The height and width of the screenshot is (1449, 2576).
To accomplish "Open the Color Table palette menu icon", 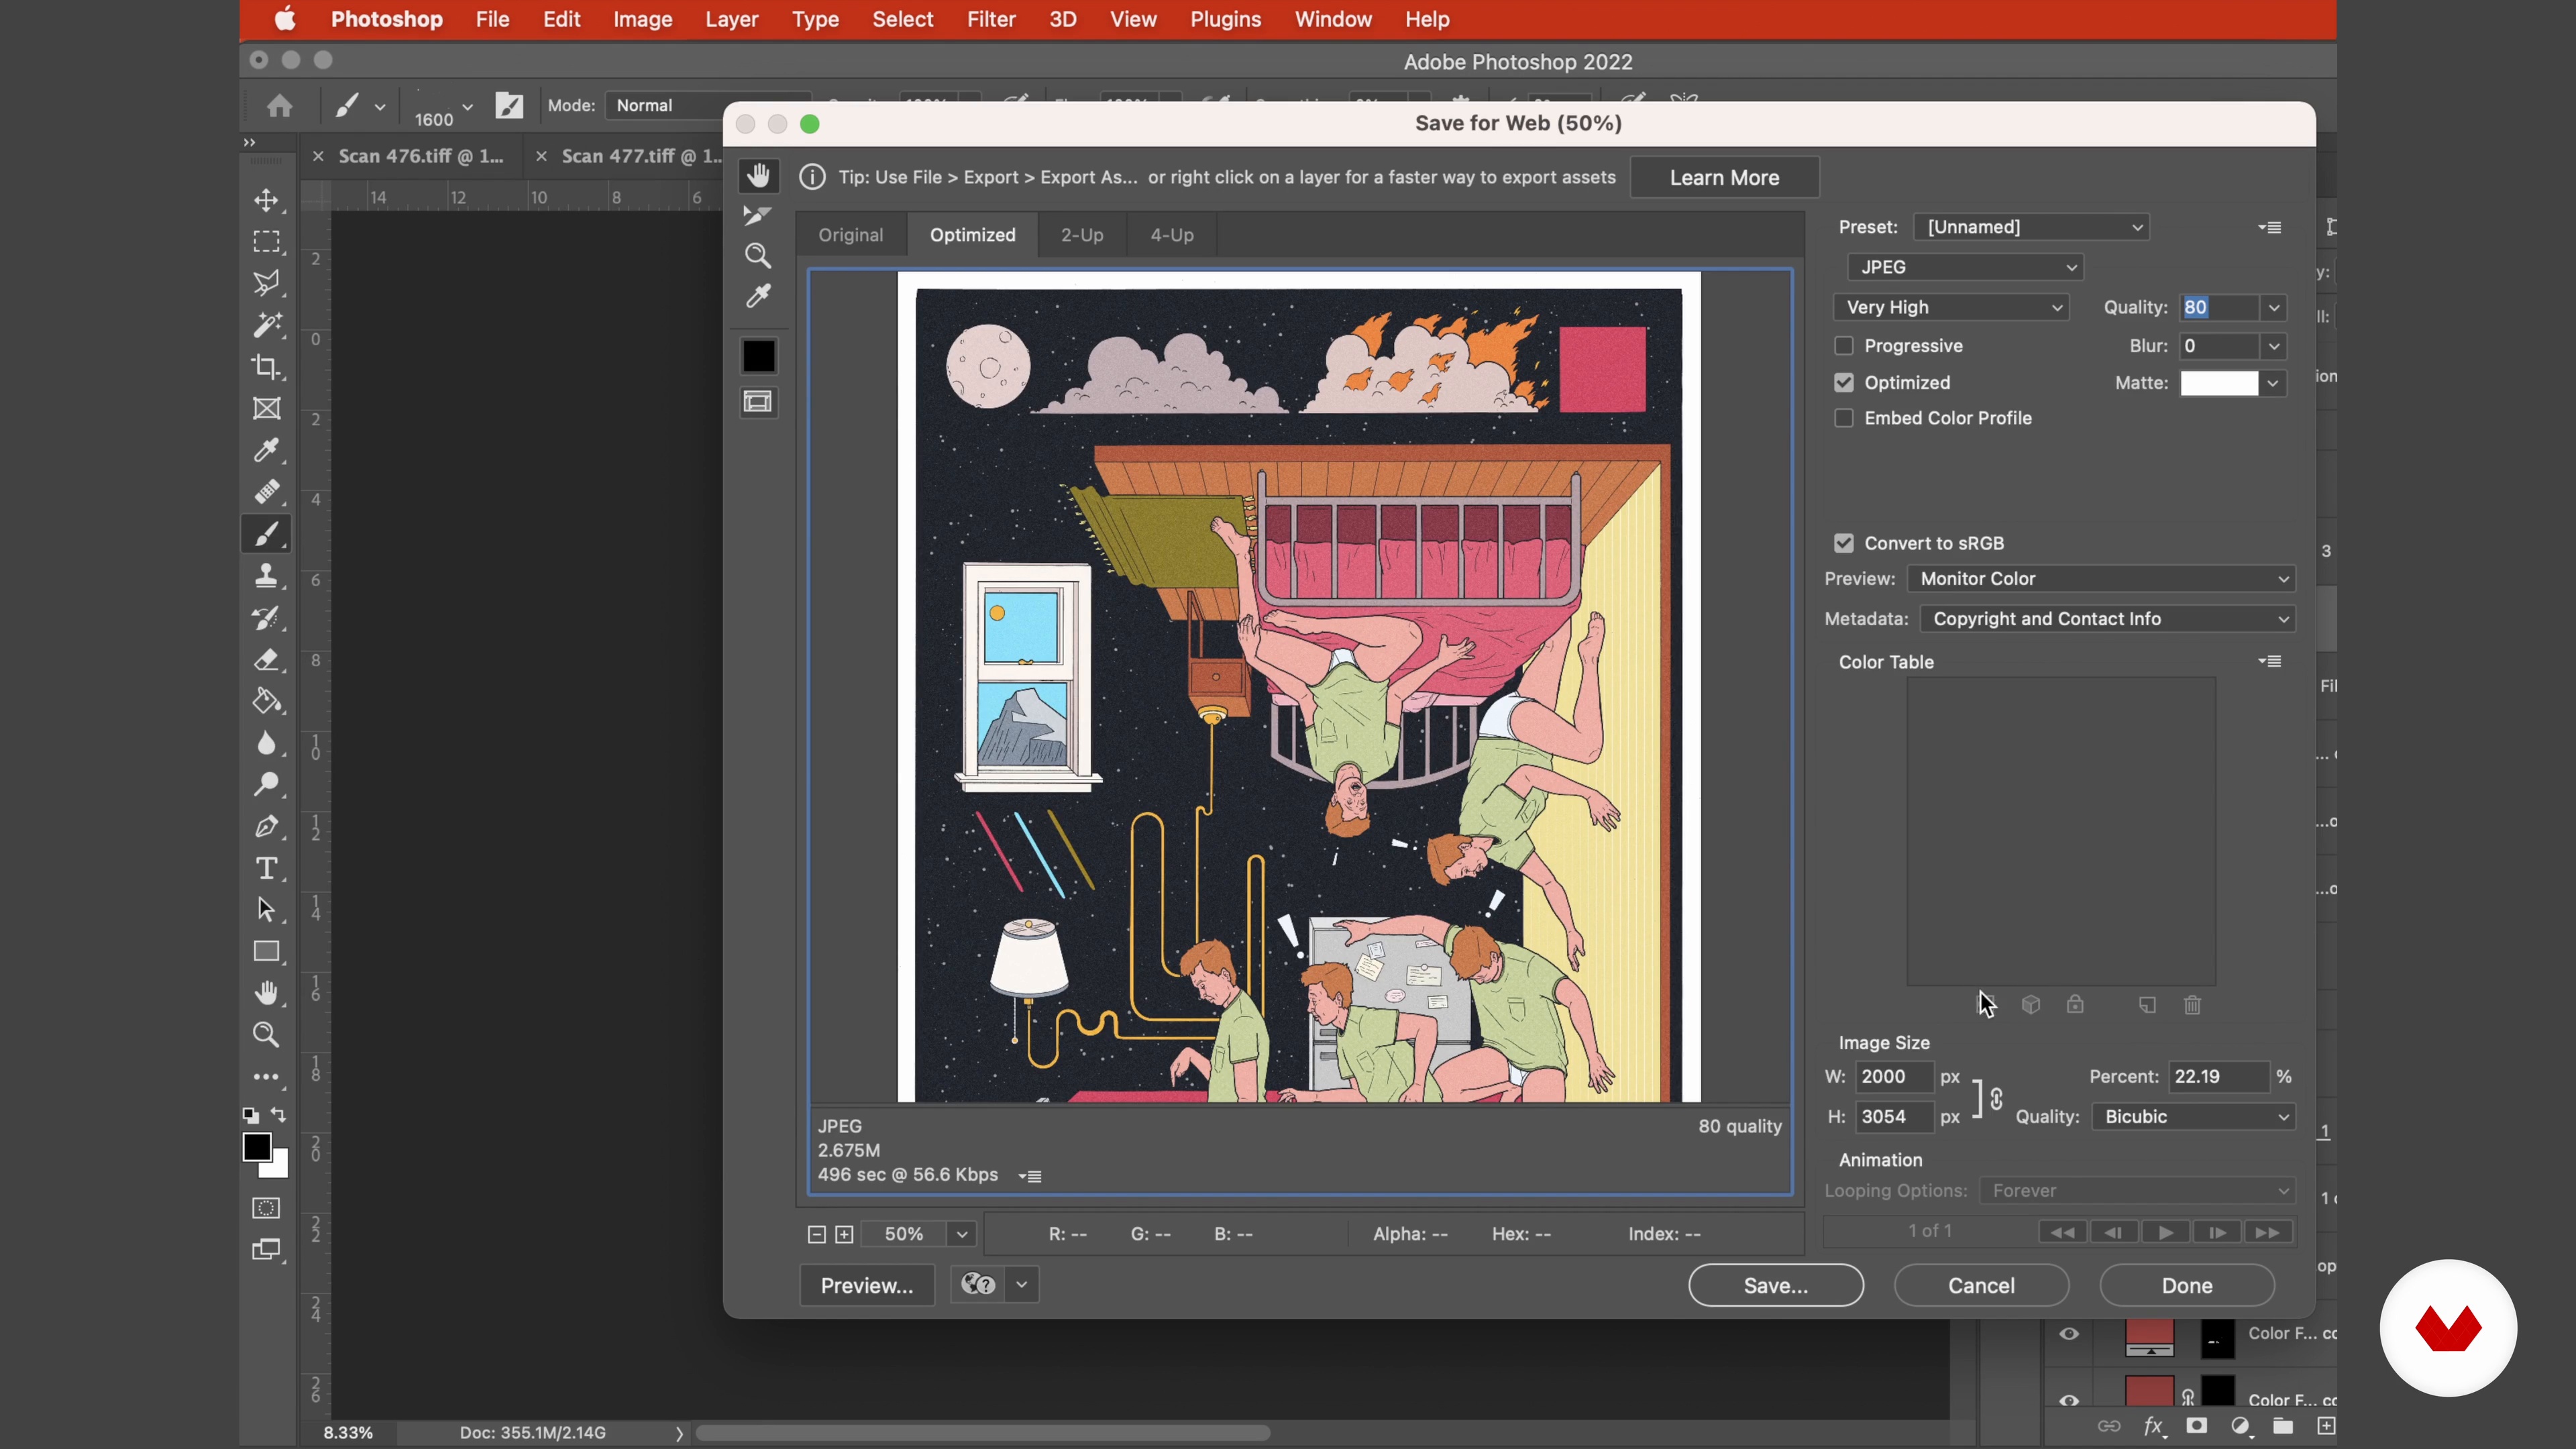I will tap(2270, 661).
